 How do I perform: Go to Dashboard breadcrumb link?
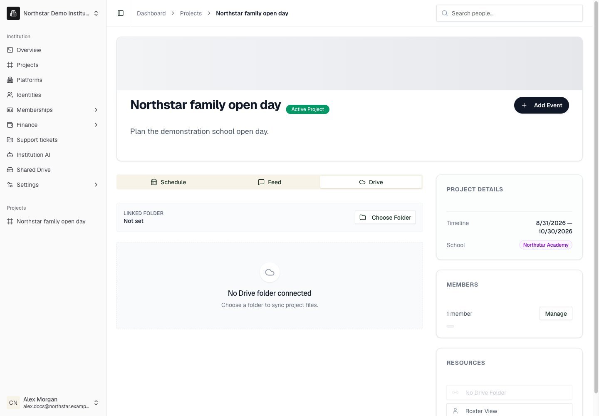(x=151, y=13)
